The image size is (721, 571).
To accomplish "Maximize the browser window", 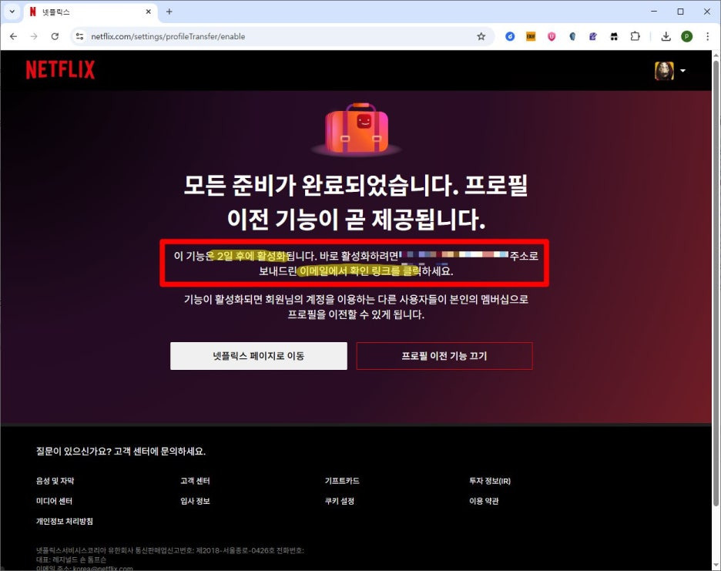I will point(680,12).
